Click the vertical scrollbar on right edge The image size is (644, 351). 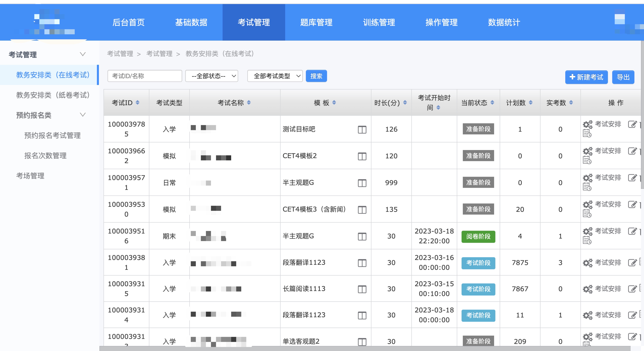642,115
